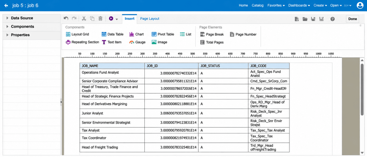This screenshot has width=367, height=157.
Task: Click the Head of Freight Trading cell
Action: point(112,147)
